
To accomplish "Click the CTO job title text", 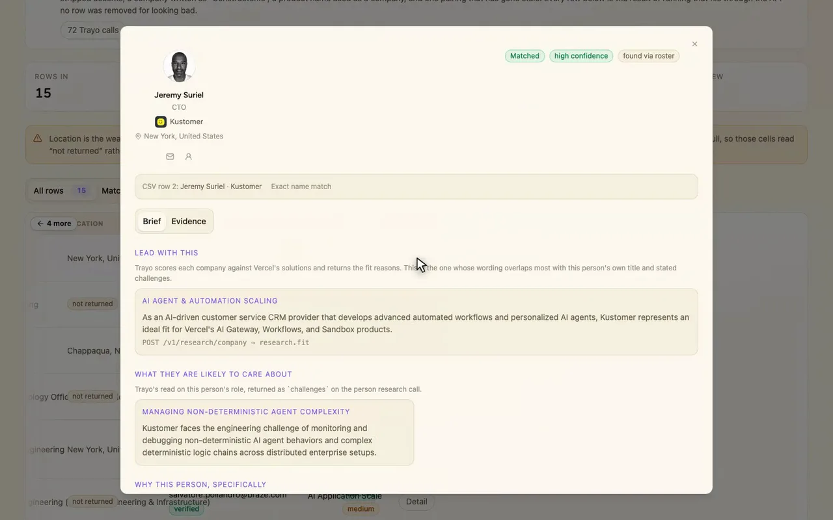I will tap(179, 107).
